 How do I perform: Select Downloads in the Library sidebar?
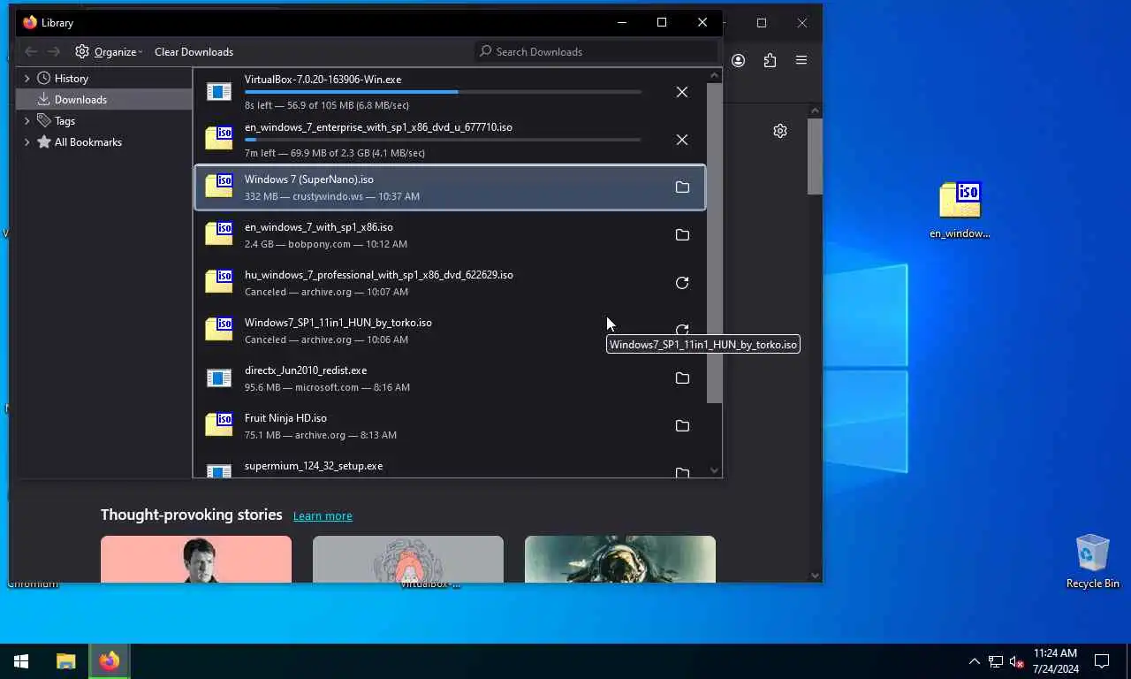(104, 100)
